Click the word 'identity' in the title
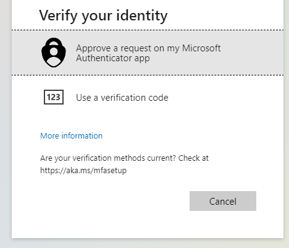The image size is (289, 248). tap(142, 16)
